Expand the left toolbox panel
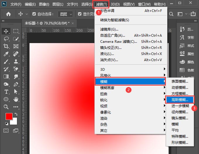Screen dimensions: 199x154 pos(3,21)
